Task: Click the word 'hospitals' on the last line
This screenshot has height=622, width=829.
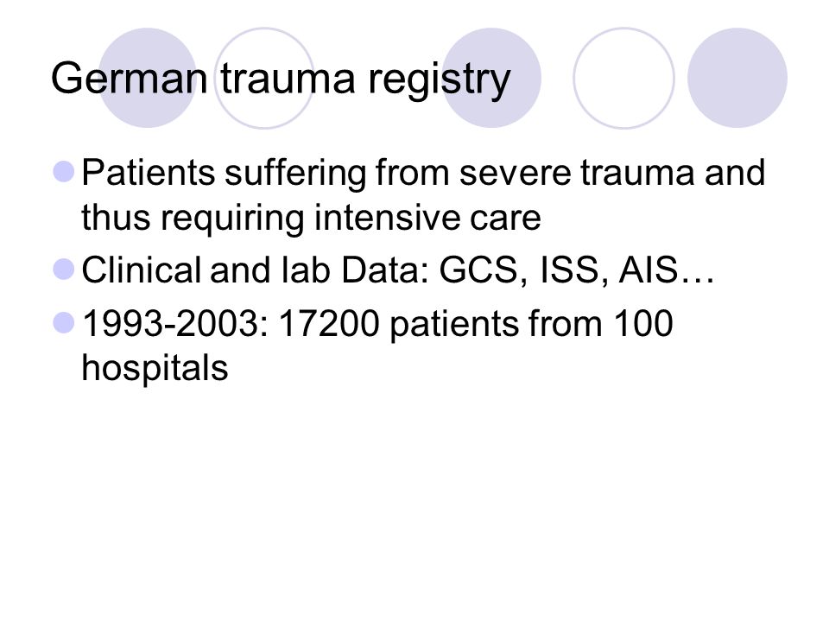Action: point(155,368)
